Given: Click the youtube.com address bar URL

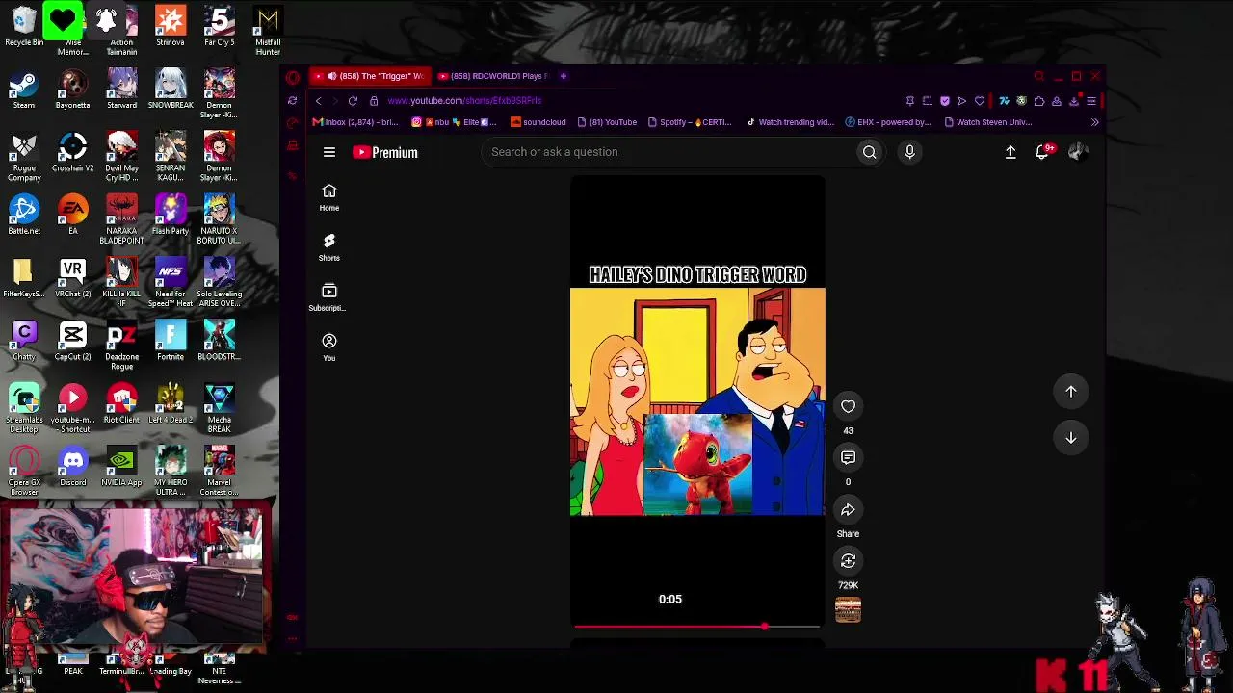Looking at the screenshot, I should 464,101.
